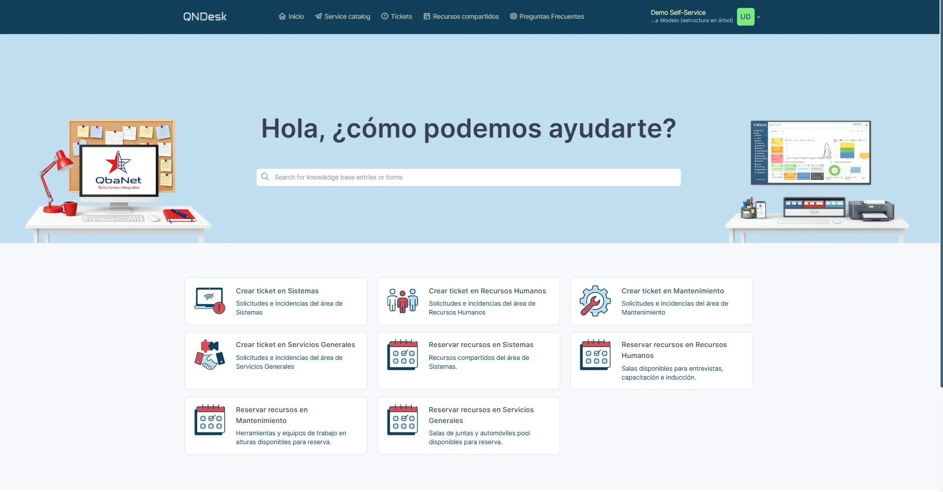Open Preguntas Frecuentes page
This screenshot has width=943, height=492.
click(x=547, y=16)
